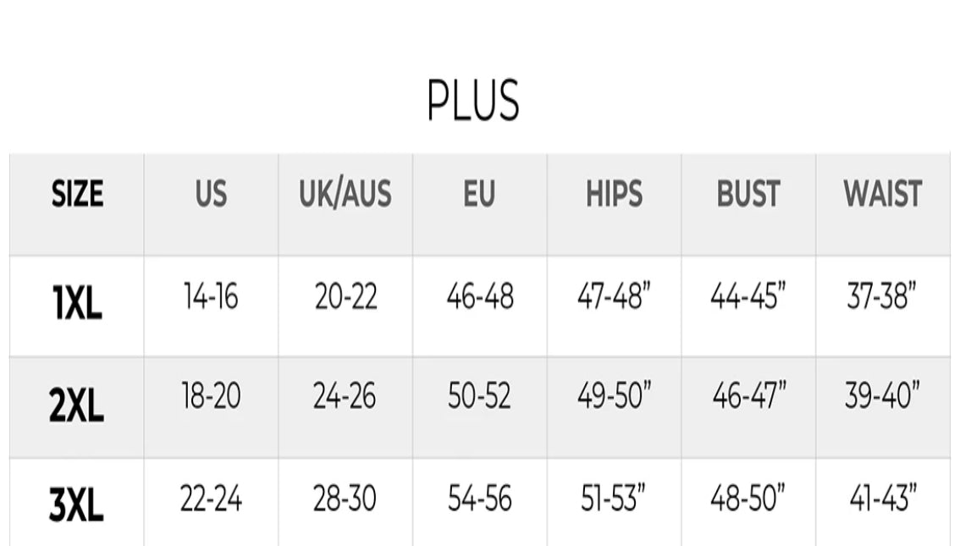Select the 41-43" waist measurement cell
This screenshot has width=960, height=546.
(883, 499)
